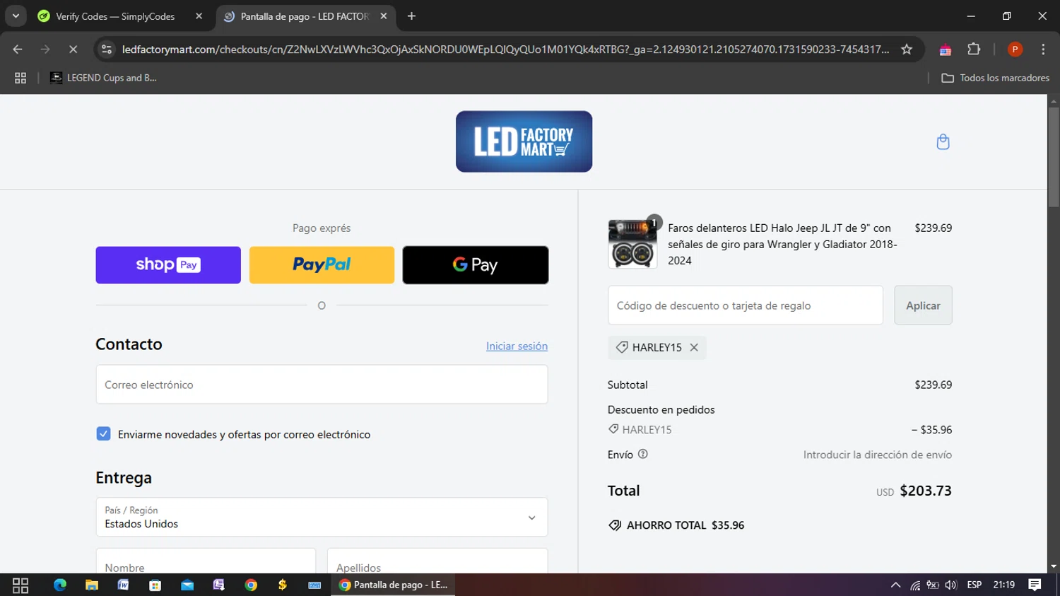Open the Chrome extensions puzzle icon
This screenshot has width=1060, height=596.
pyautogui.click(x=974, y=49)
